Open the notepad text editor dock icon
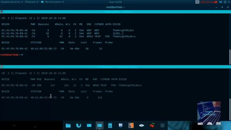Screen dimensions: 231x130 pos(110,125)
